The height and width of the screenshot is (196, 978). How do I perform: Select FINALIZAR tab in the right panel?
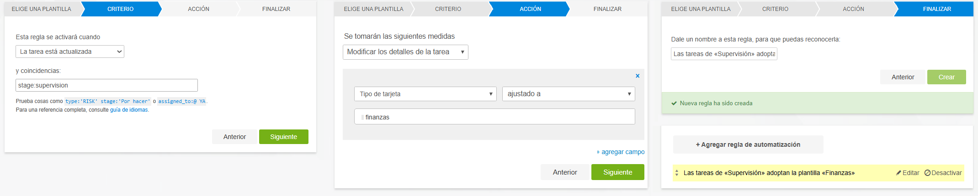936,9
